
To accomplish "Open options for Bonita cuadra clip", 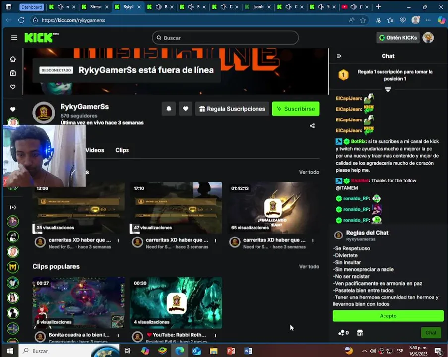I will (x=118, y=335).
